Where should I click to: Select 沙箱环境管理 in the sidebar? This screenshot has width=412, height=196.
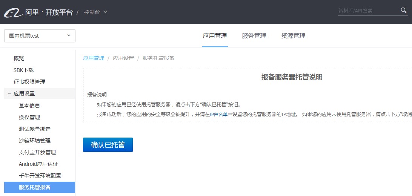click(x=35, y=141)
